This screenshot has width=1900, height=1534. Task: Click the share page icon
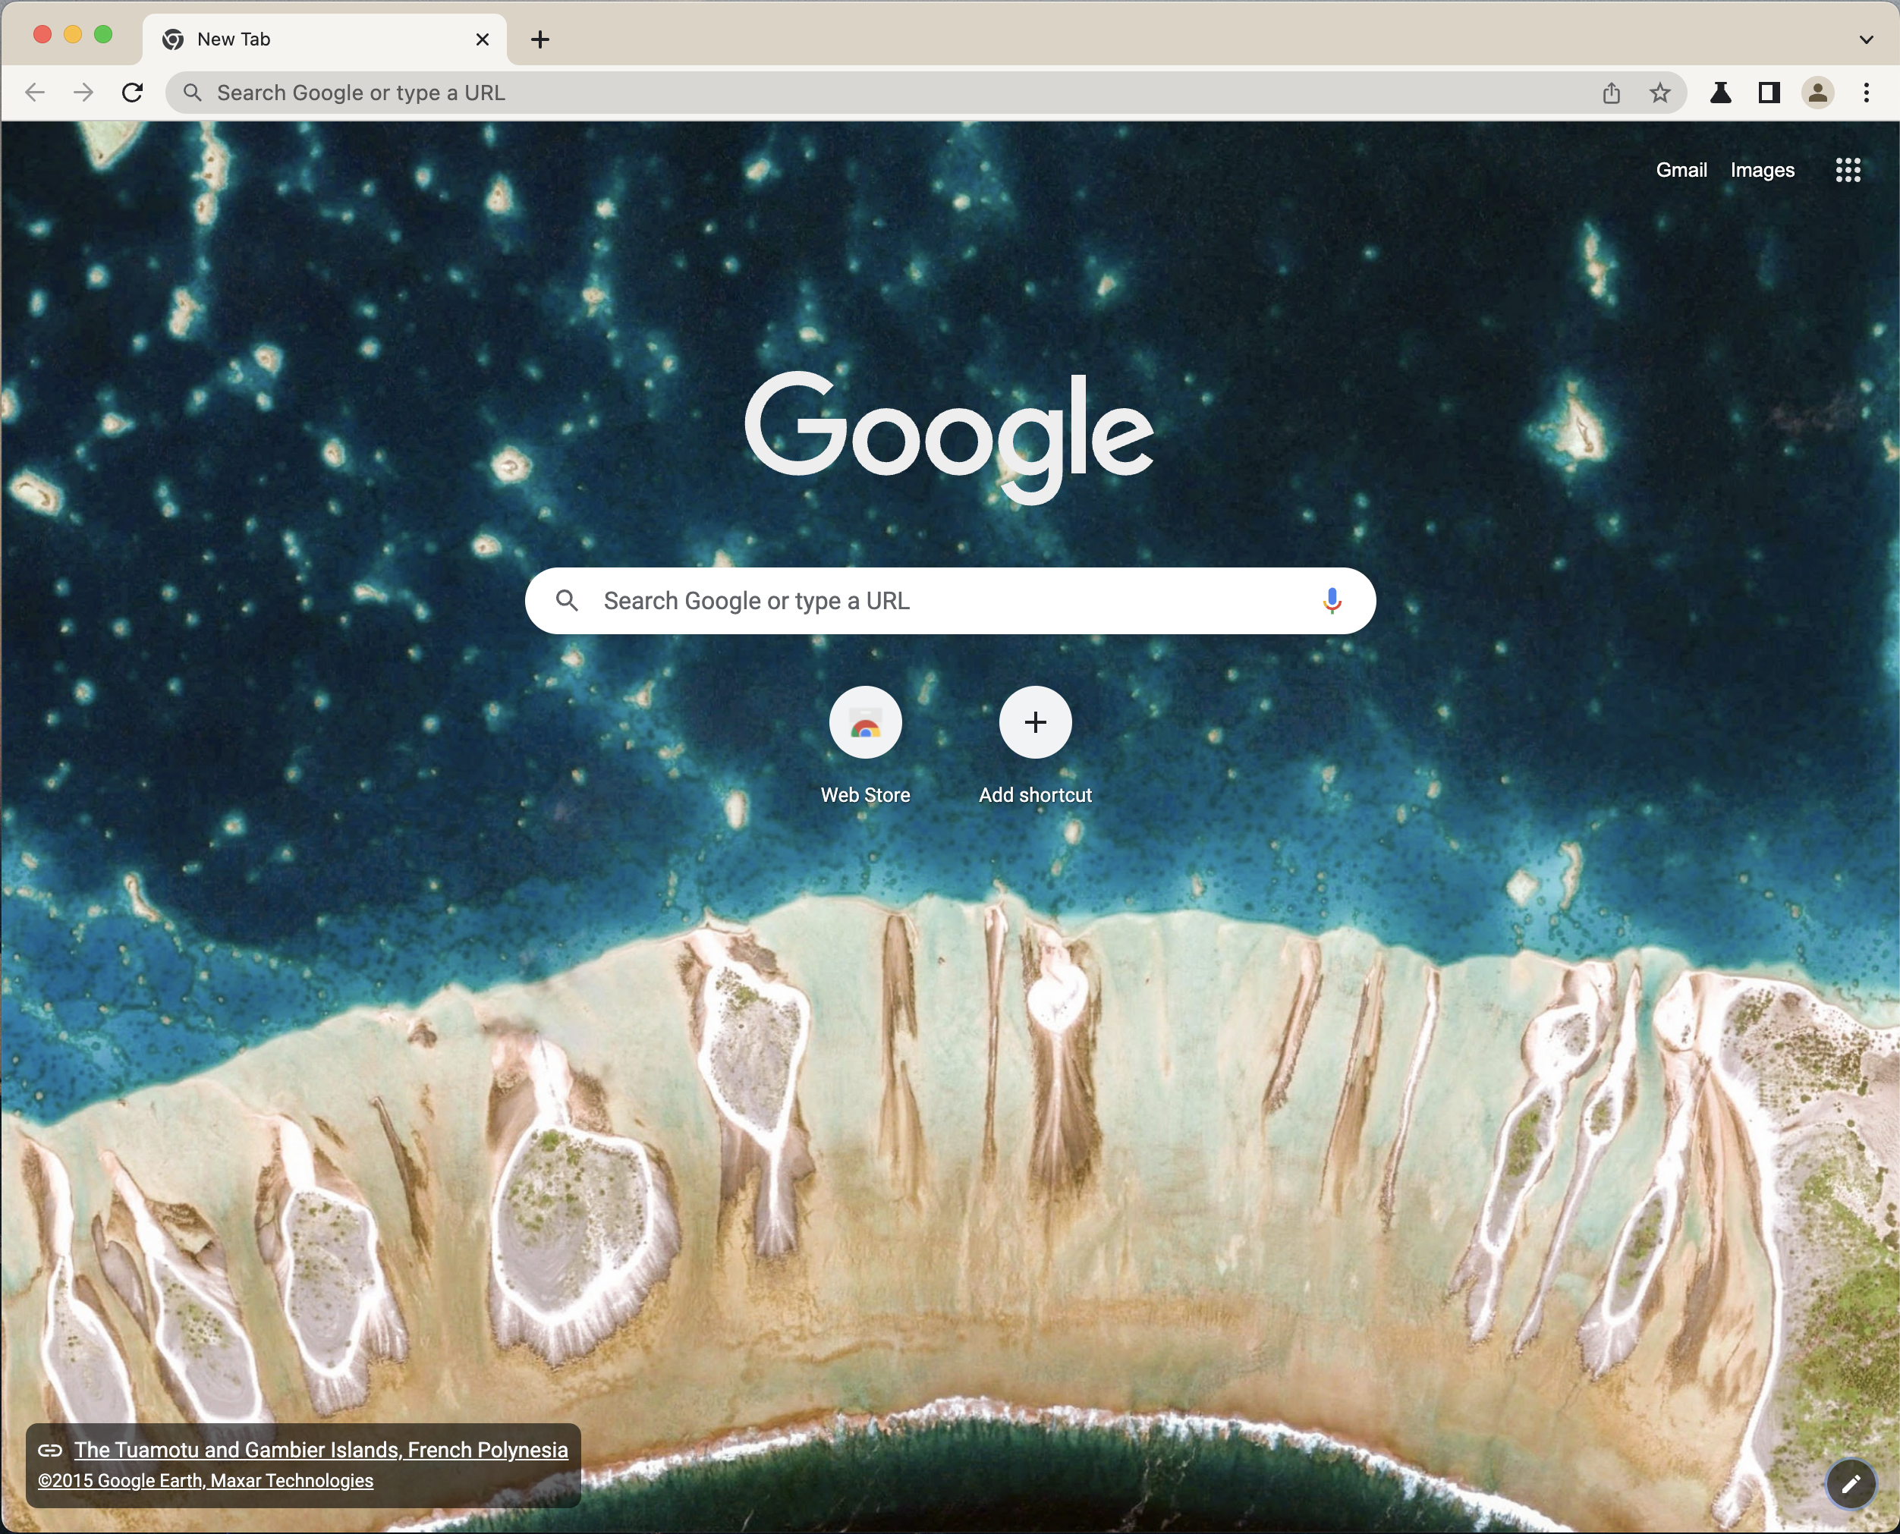click(x=1611, y=93)
